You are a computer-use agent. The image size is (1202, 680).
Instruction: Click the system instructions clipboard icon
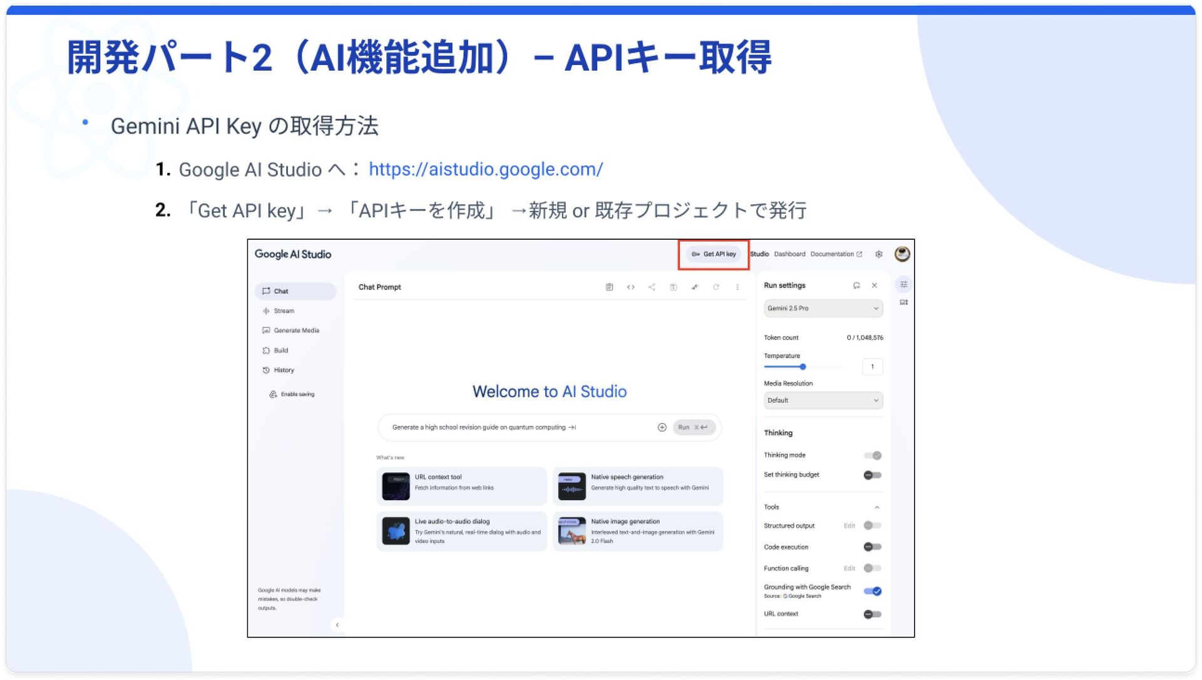point(609,287)
